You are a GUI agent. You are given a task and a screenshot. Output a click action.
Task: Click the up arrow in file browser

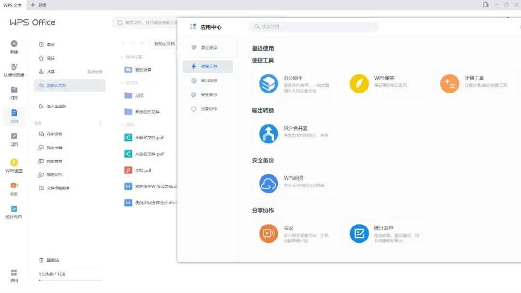tap(142, 43)
